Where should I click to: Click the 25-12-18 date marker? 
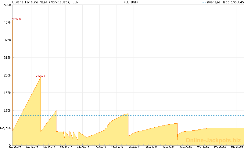[66, 147]
